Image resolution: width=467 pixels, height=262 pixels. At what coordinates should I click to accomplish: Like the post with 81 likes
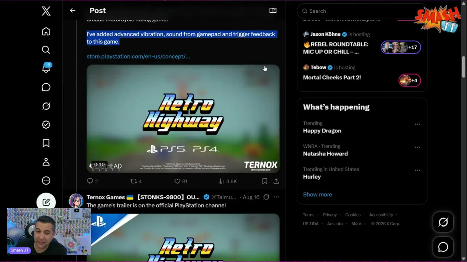pos(181,181)
